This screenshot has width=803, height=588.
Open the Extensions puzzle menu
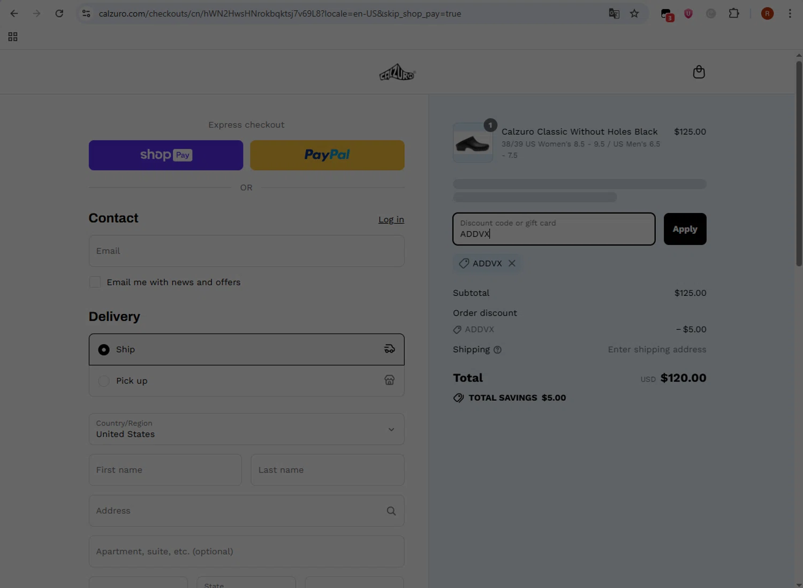734,13
